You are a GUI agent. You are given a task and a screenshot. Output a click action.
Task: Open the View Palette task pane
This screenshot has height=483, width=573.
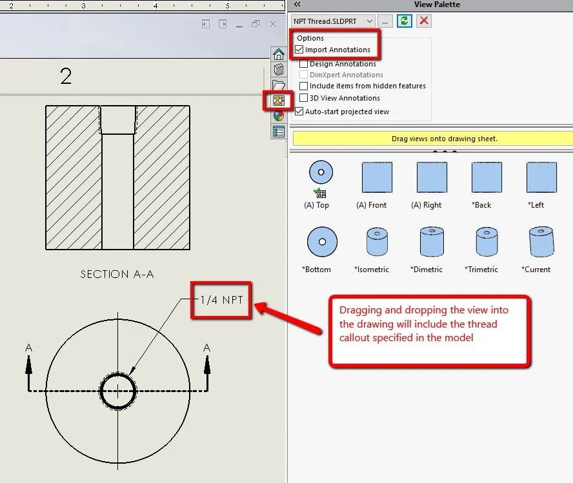coord(279,100)
